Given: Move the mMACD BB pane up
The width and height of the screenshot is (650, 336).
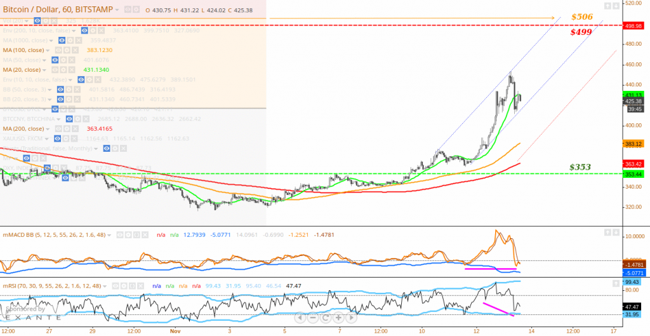Looking at the screenshot, I should click(607, 232).
